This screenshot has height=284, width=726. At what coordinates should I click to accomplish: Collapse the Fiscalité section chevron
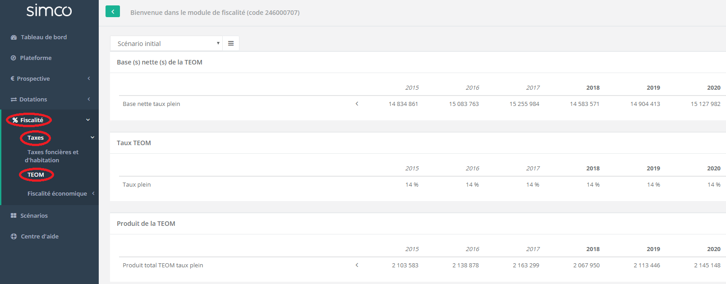pyautogui.click(x=88, y=120)
